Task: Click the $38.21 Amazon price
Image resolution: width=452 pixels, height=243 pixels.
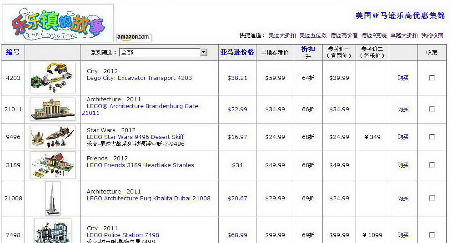Action: tap(237, 78)
